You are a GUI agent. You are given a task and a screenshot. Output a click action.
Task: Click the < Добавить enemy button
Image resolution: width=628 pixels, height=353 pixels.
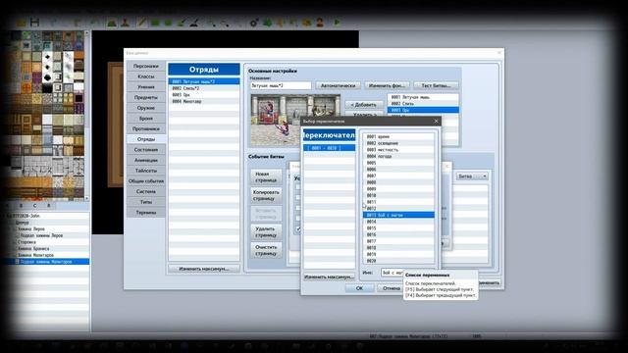(x=364, y=105)
